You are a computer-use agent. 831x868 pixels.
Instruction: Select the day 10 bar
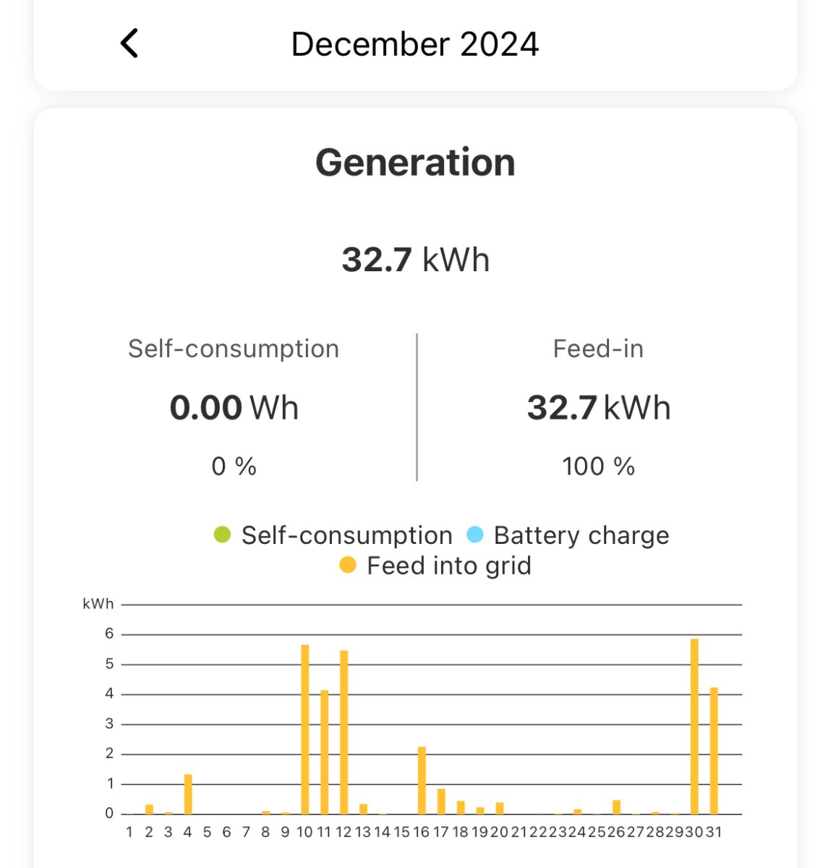click(x=305, y=729)
